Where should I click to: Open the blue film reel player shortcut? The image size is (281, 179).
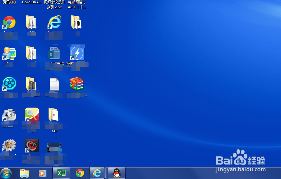(x=9, y=84)
